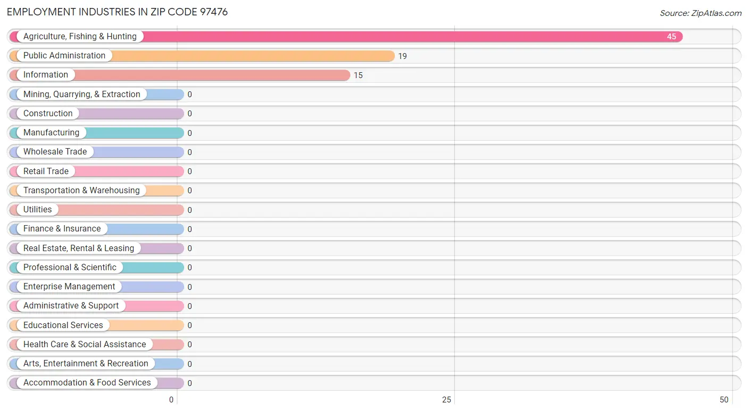Click the Utilities bar label

coord(38,210)
